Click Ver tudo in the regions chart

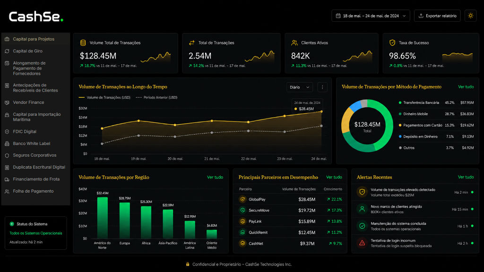pyautogui.click(x=215, y=178)
